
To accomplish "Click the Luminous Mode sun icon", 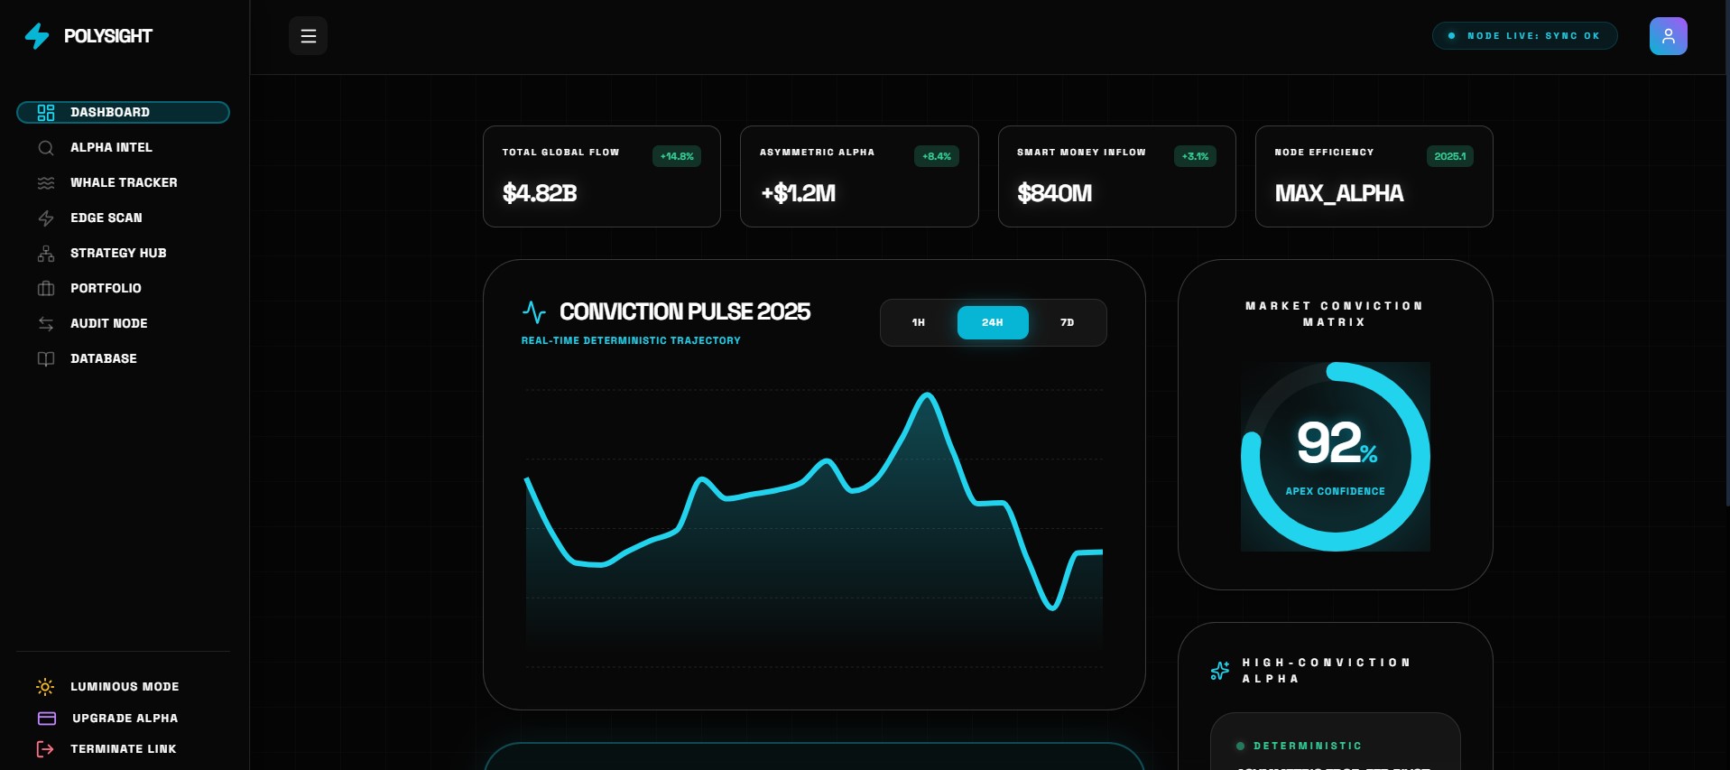I will pyautogui.click(x=45, y=687).
